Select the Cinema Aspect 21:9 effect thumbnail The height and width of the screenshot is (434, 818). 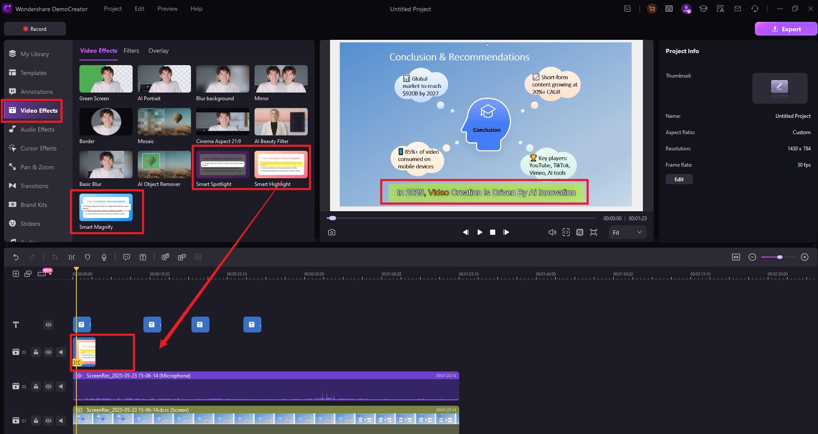click(x=223, y=122)
